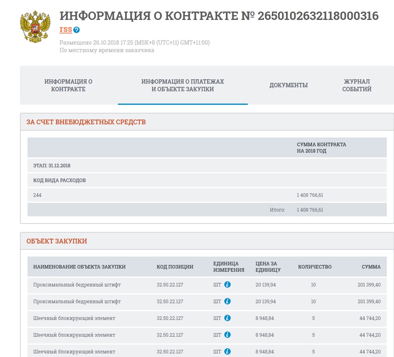Viewport: 394px width, 357px height.
Task: Select the Информация о платежах и объекте закупки tab
Action: coord(182,85)
